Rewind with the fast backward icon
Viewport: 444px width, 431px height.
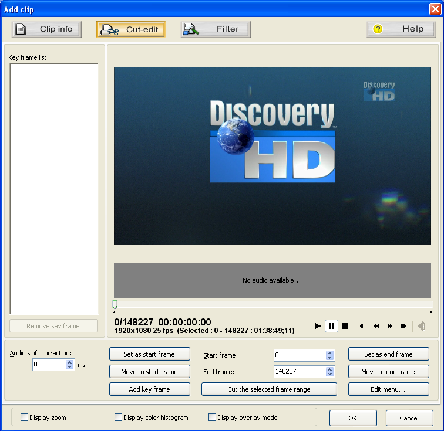coord(376,326)
